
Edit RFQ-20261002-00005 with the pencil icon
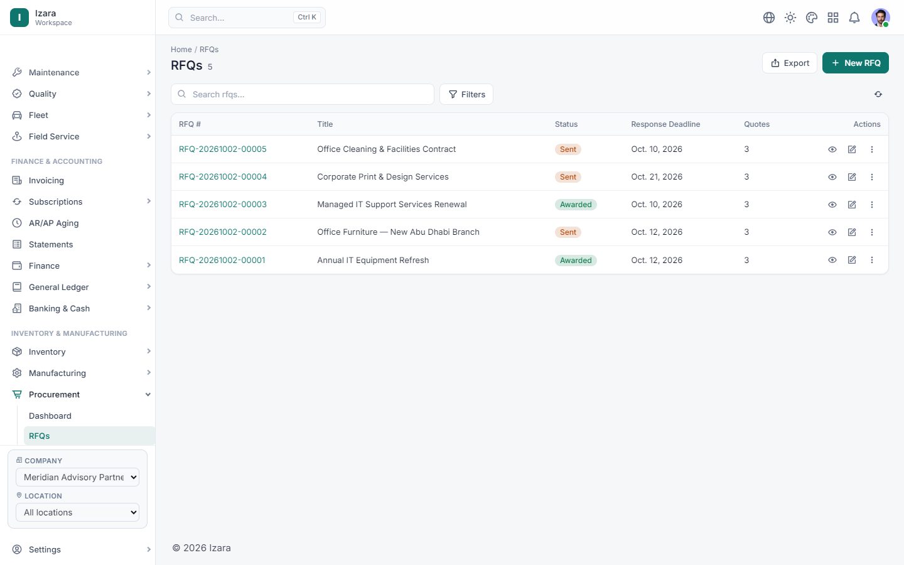click(852, 149)
